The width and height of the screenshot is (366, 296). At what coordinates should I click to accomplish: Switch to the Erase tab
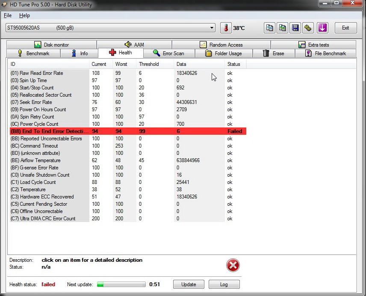(274, 53)
